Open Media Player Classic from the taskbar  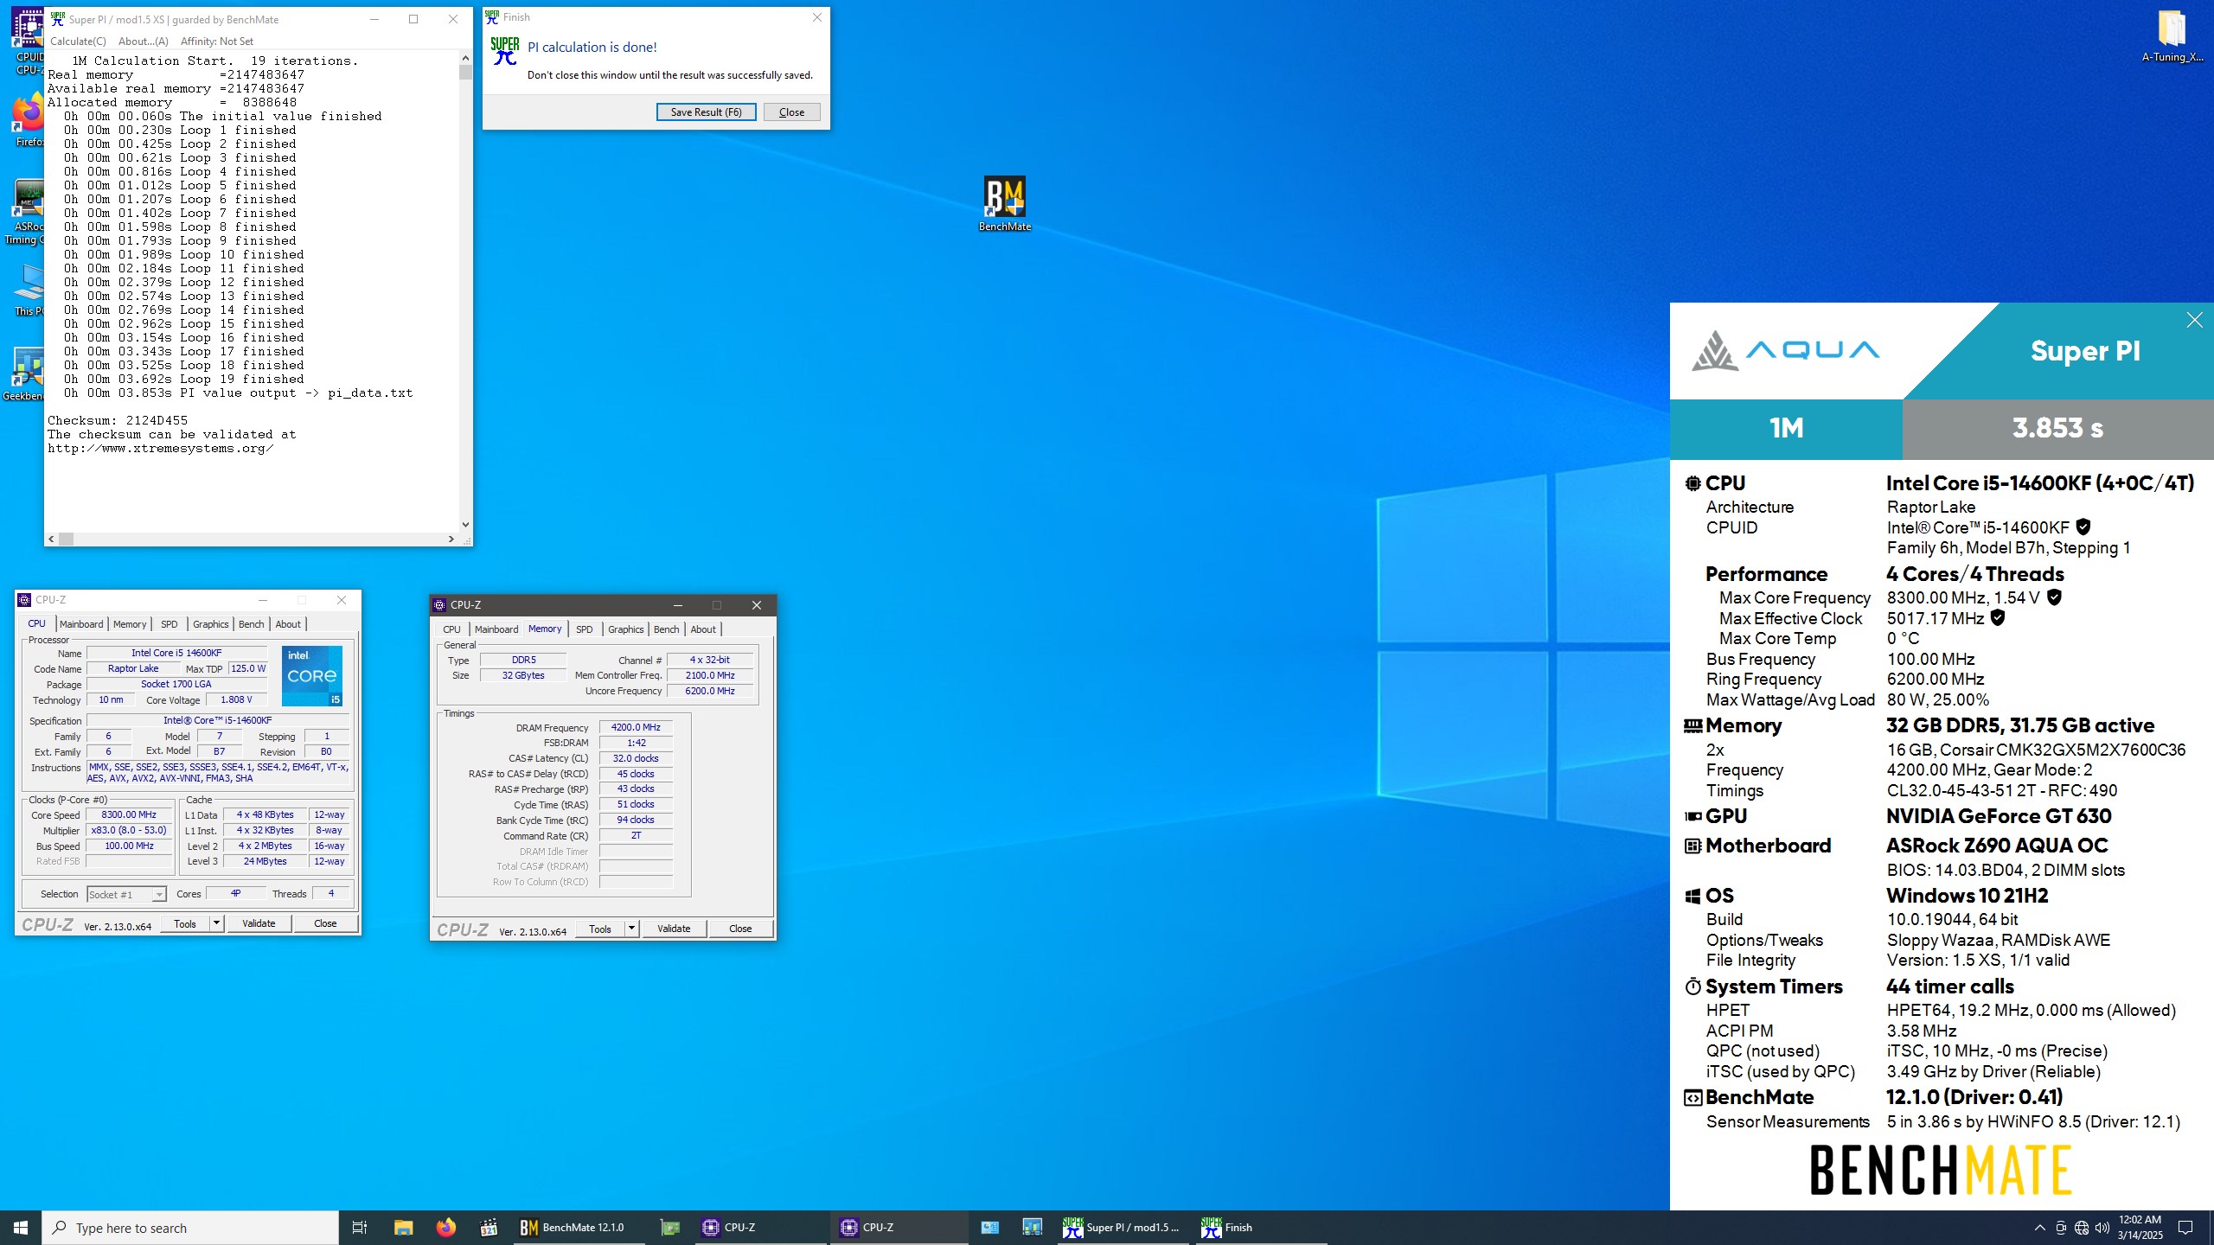pos(488,1228)
